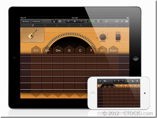
Task: Tap the Am chord on iPod
Action: click(x=110, y=87)
